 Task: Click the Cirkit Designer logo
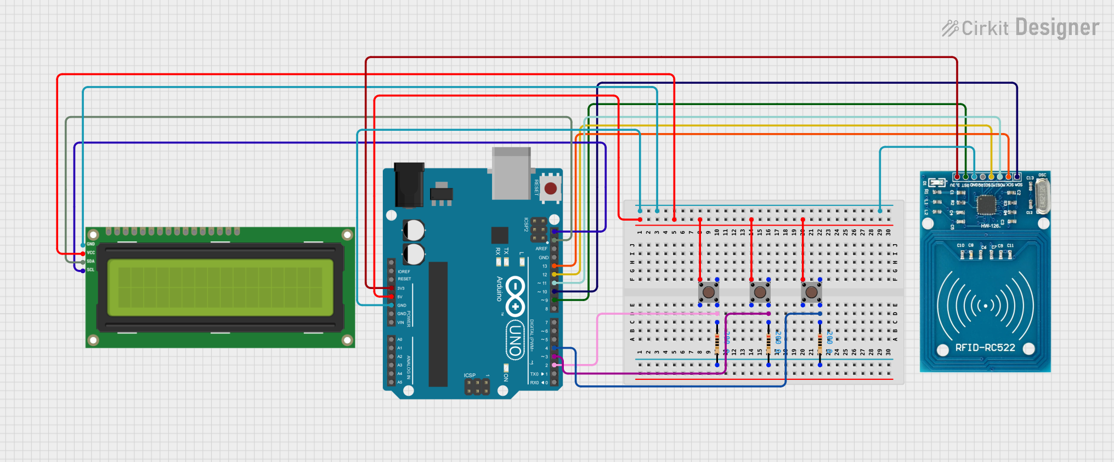pyautogui.click(x=1020, y=28)
